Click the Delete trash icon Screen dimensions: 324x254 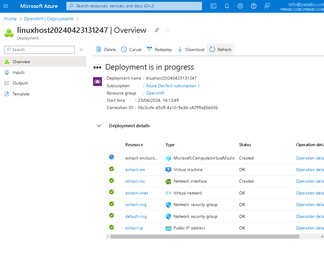click(x=98, y=49)
